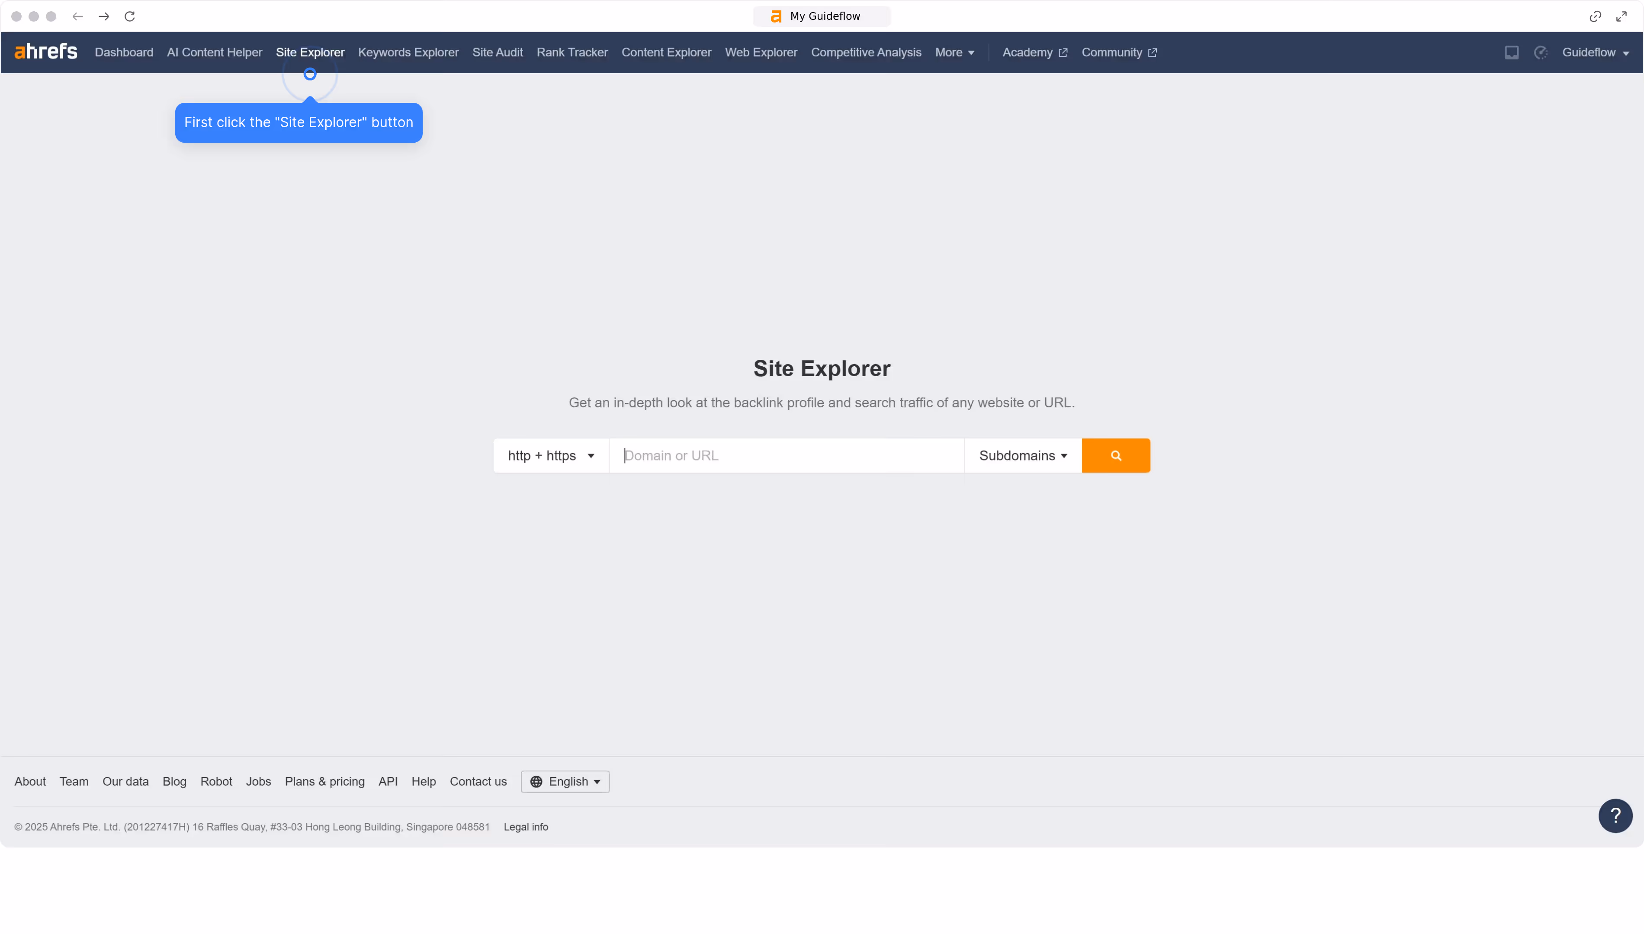The height and width of the screenshot is (934, 1644).
Task: Open the help question mark bubble
Action: coord(1615,816)
